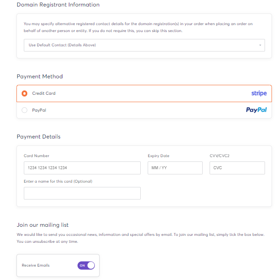
Task: Click the Expiry Date MM / YY field
Action: (175, 168)
